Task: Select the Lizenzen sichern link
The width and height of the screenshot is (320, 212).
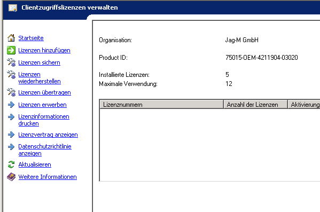Action: pos(39,62)
